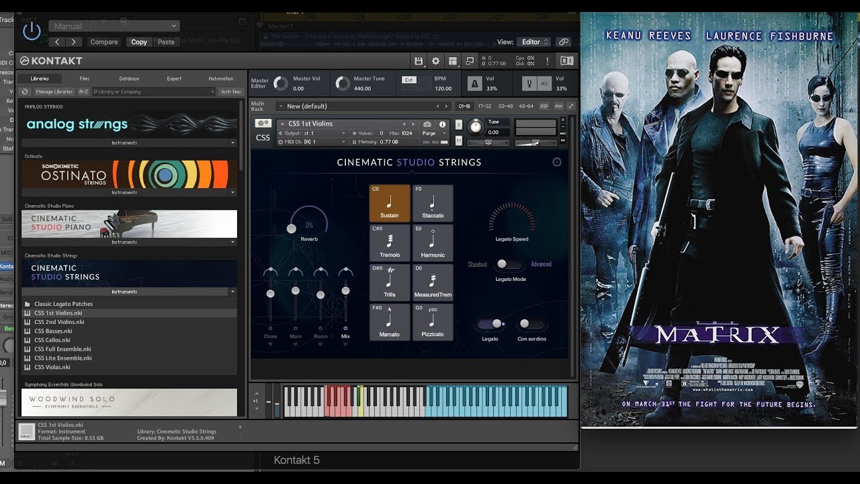This screenshot has width=860, height=484.
Task: Select the Harmonic articulation
Action: click(433, 243)
